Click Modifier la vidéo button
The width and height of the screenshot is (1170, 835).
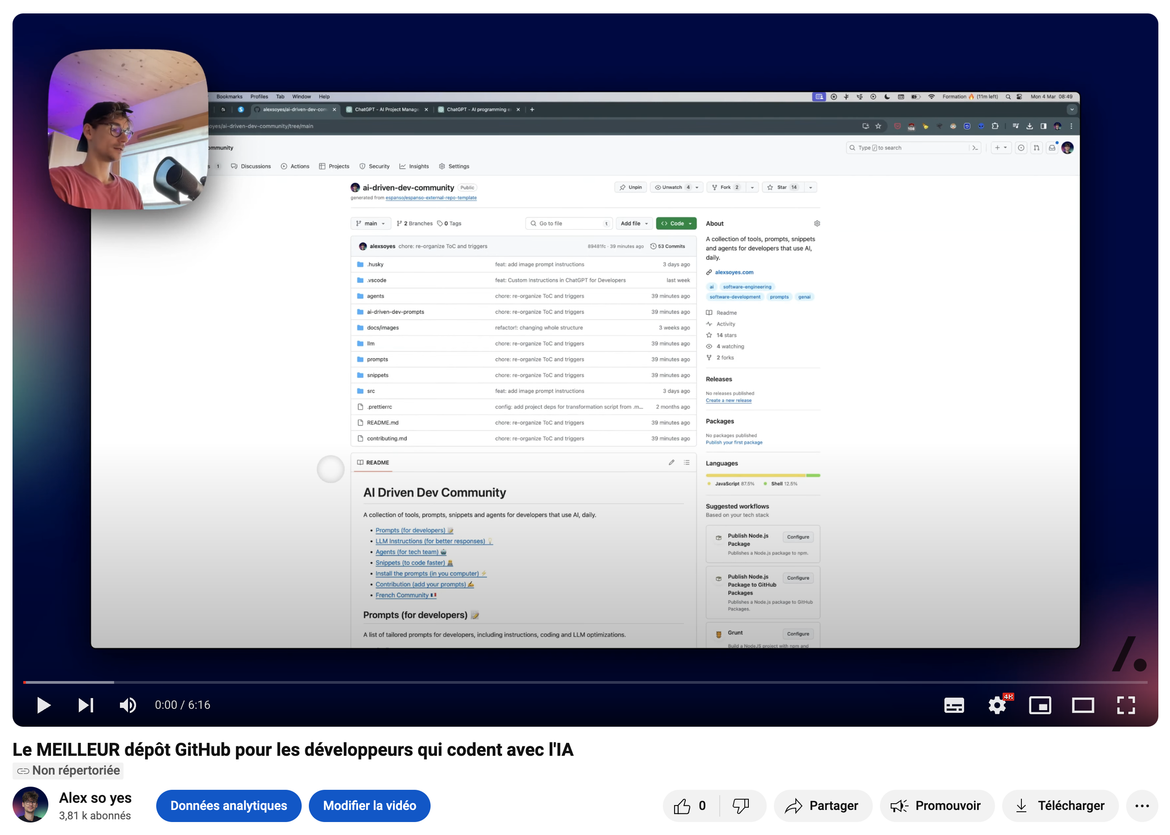370,805
